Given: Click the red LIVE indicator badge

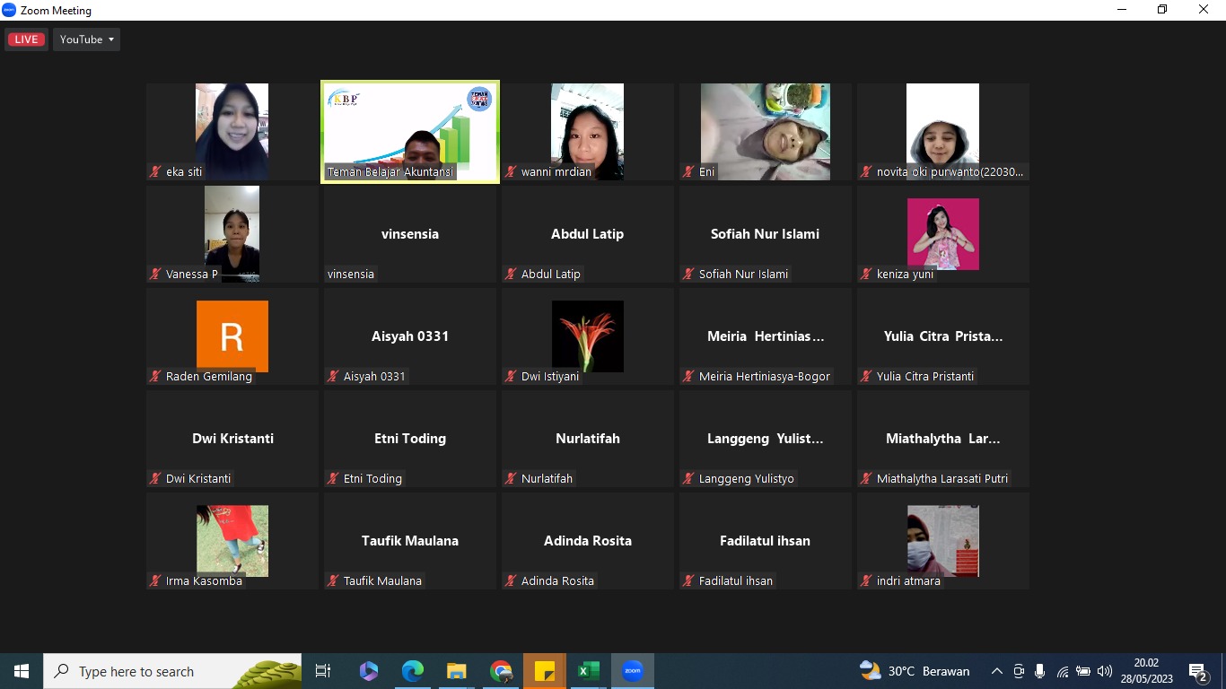Looking at the screenshot, I should pos(26,39).
